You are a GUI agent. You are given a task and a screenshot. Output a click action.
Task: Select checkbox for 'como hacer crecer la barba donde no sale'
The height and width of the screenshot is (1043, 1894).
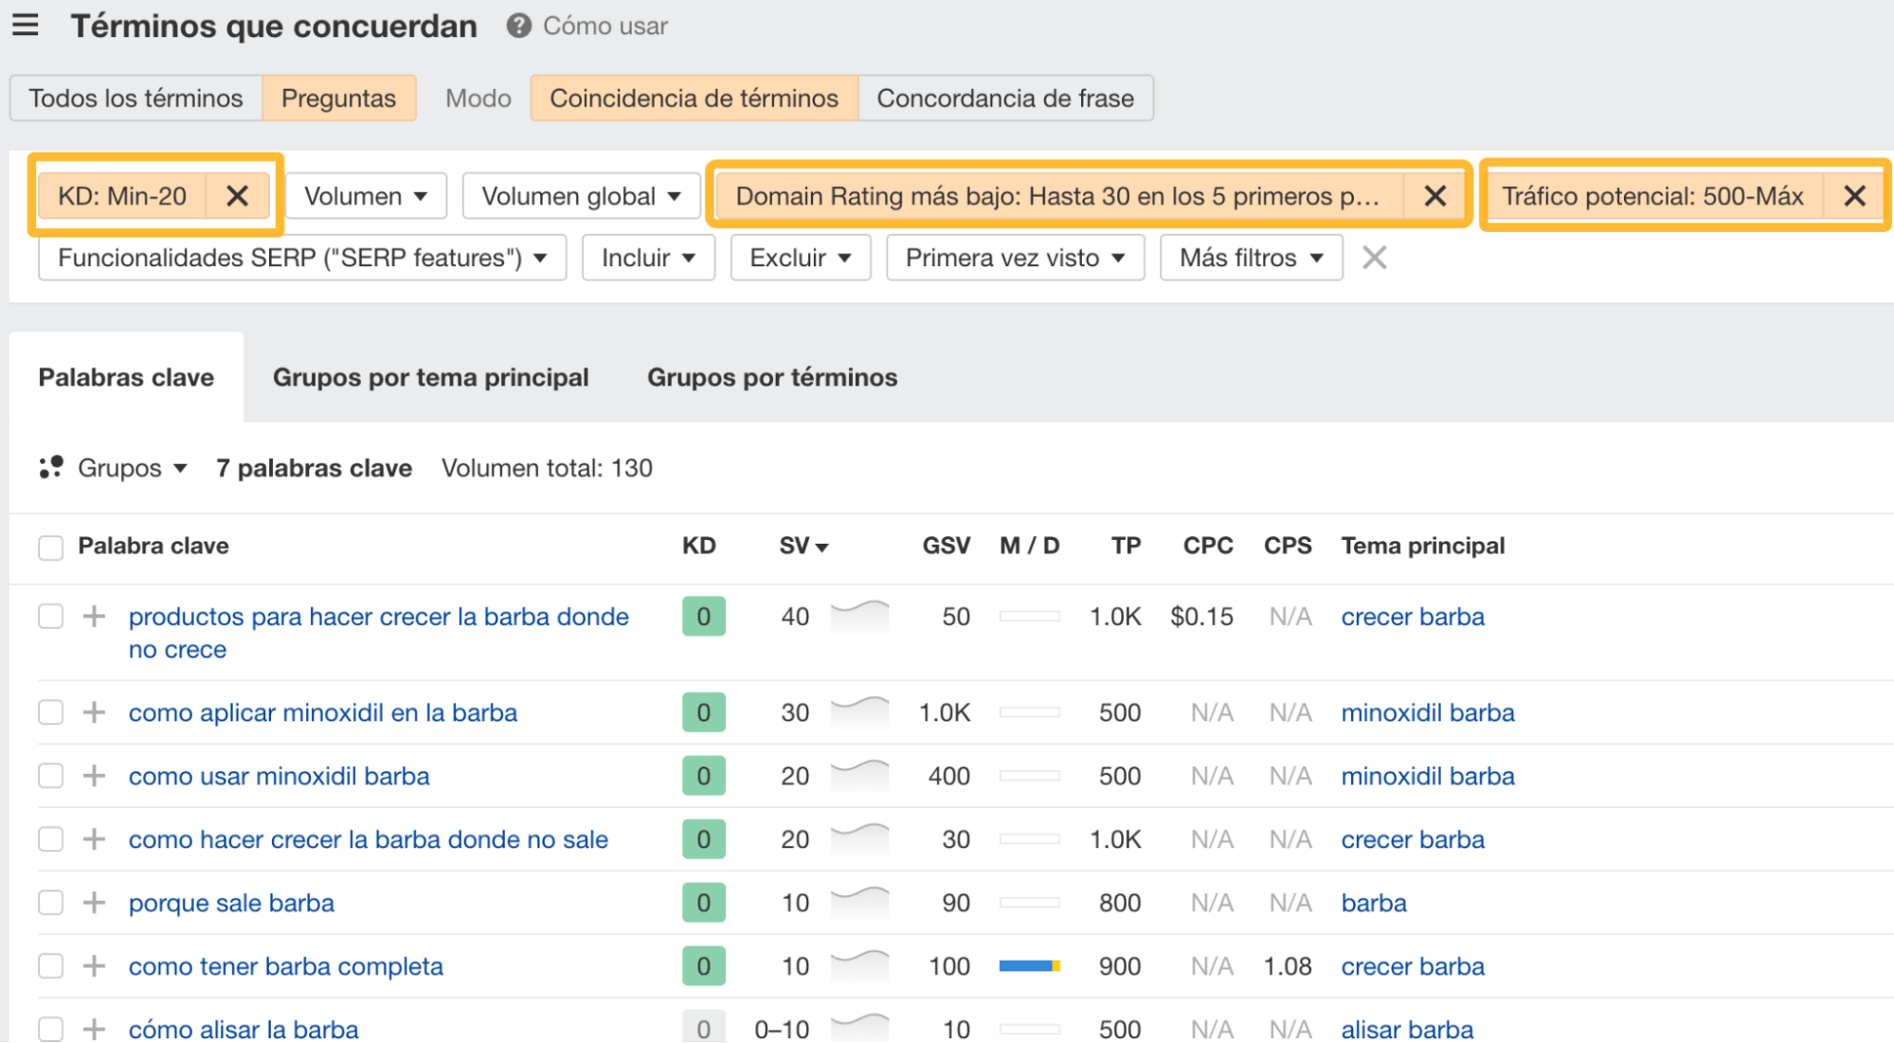click(50, 839)
